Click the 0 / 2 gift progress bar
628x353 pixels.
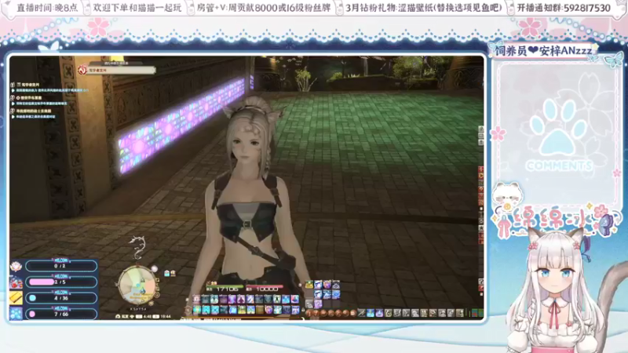[x=61, y=266]
